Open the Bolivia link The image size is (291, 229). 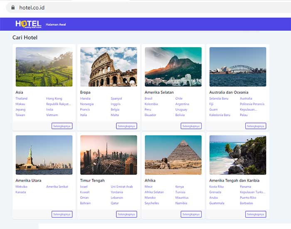[x=180, y=115]
